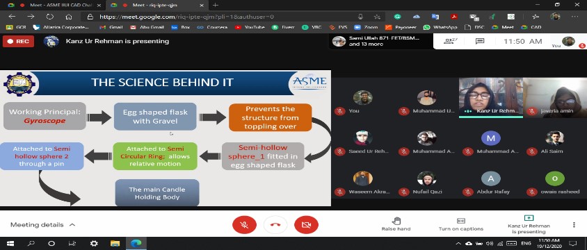
Task: Turn on captions
Action: pos(461,224)
